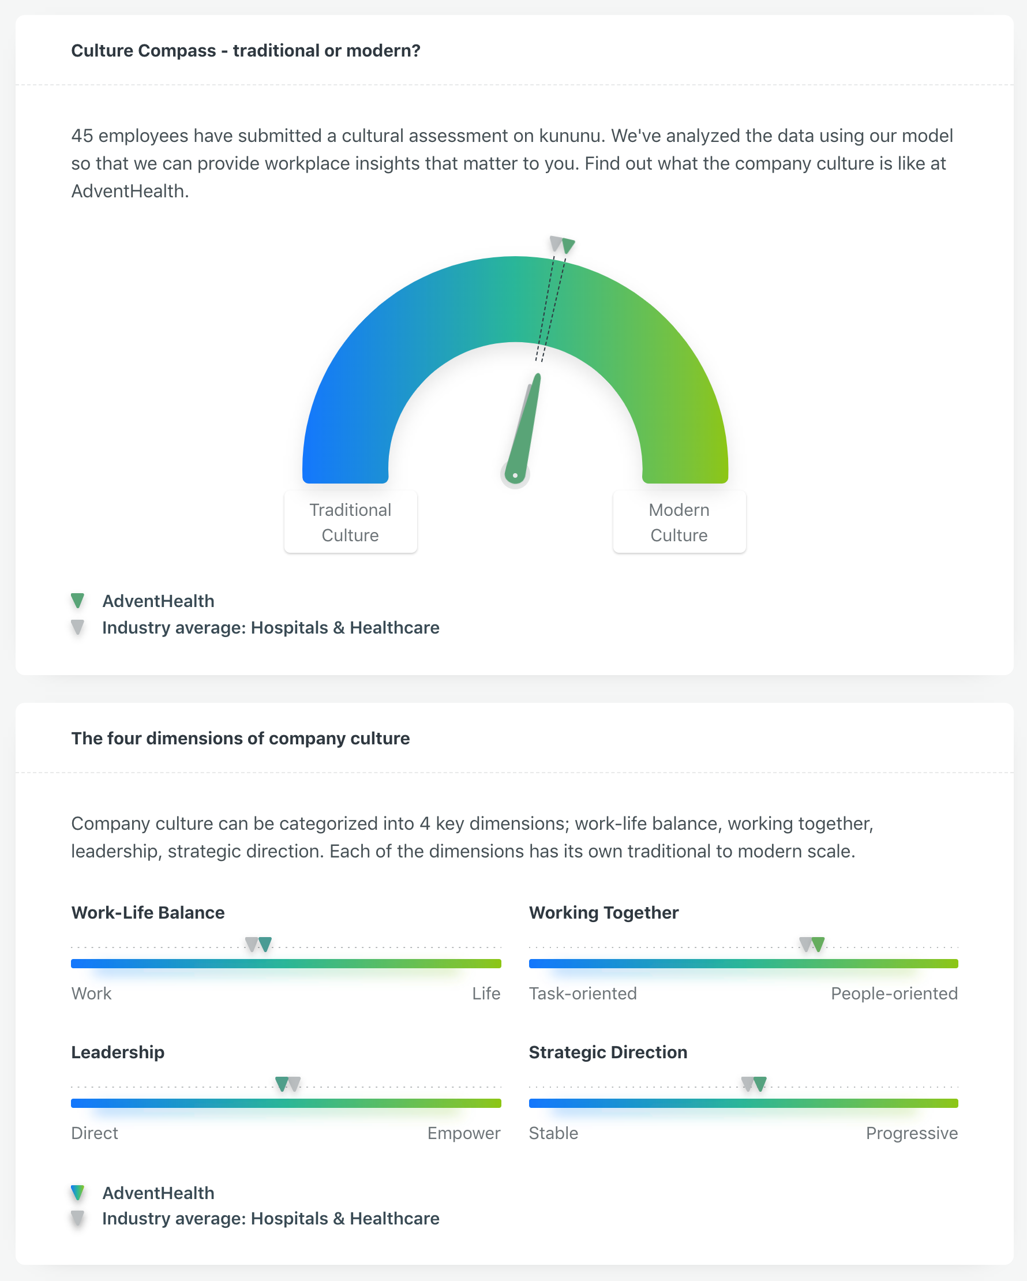Click the gray marker on Leadership scale

(295, 1084)
